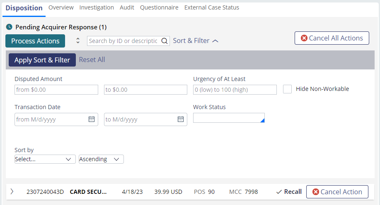Click the red X in Cancel Action
Viewport: 380px width, 205px height.
point(315,192)
